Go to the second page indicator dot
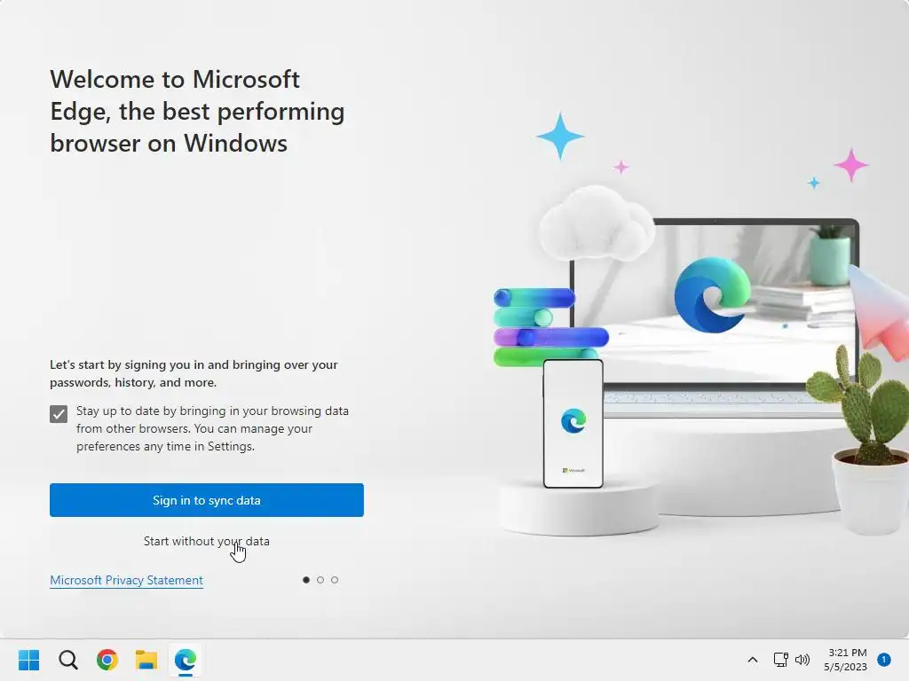This screenshot has height=681, width=909. 320,580
